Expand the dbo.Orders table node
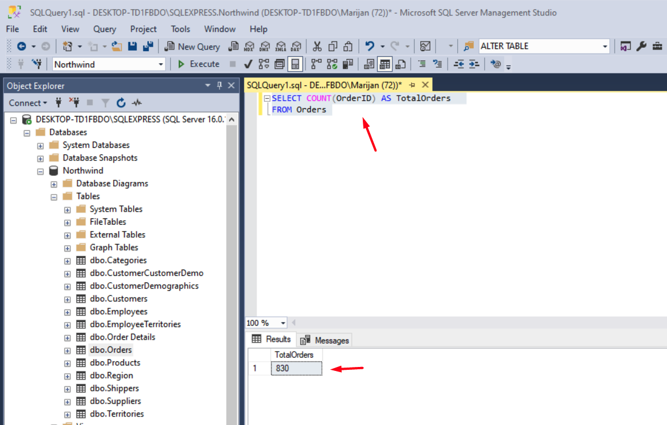 tap(67, 350)
